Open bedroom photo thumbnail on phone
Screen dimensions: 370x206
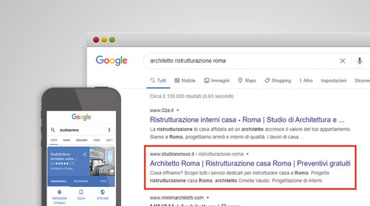102,162
